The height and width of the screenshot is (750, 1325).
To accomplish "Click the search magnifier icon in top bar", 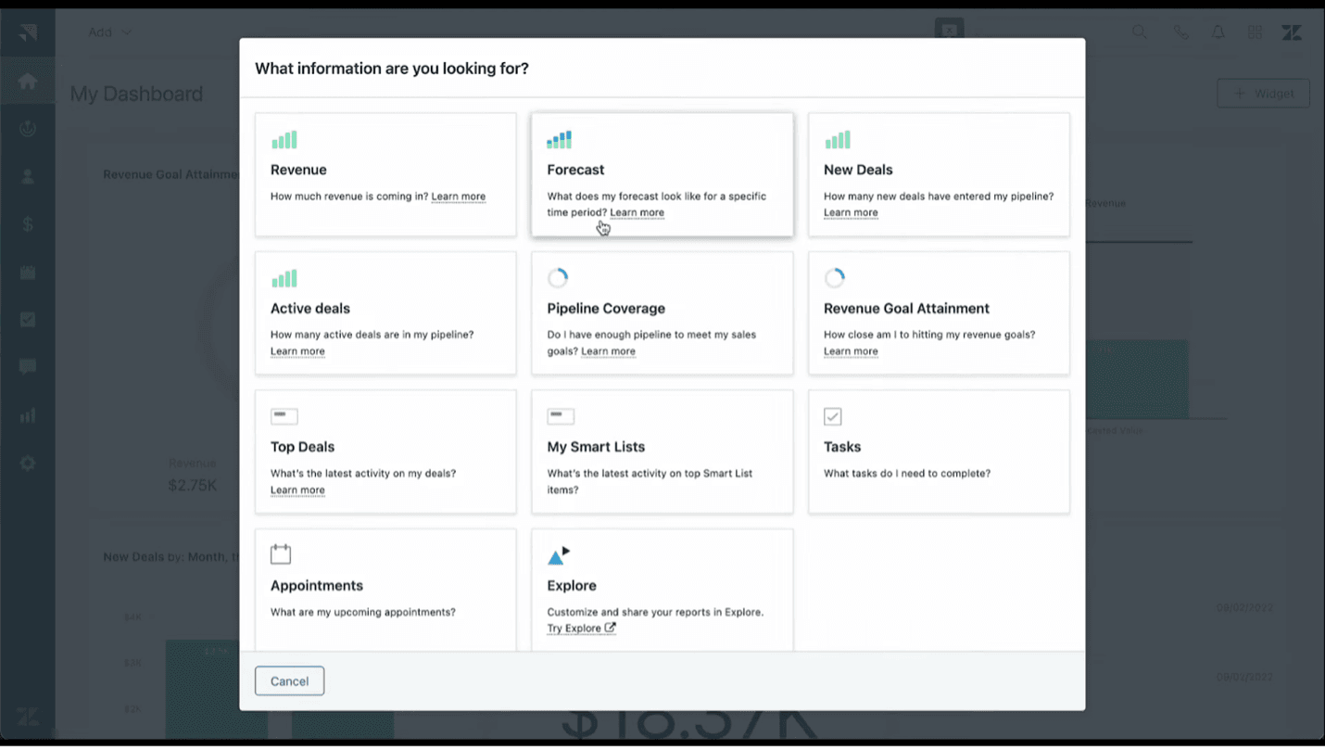I will click(1140, 32).
